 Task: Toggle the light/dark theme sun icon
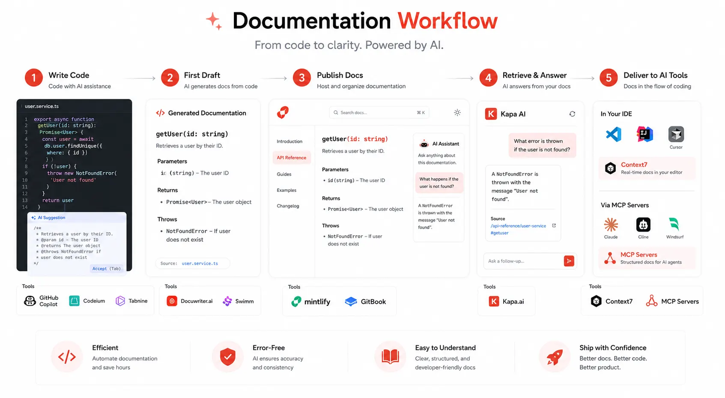point(457,113)
